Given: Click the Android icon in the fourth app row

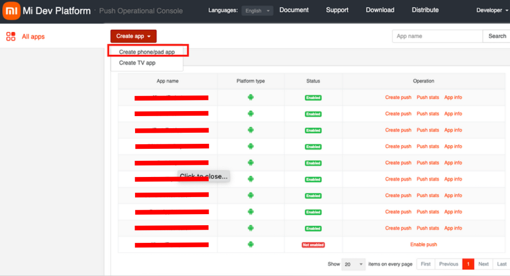Looking at the screenshot, I should point(250,146).
